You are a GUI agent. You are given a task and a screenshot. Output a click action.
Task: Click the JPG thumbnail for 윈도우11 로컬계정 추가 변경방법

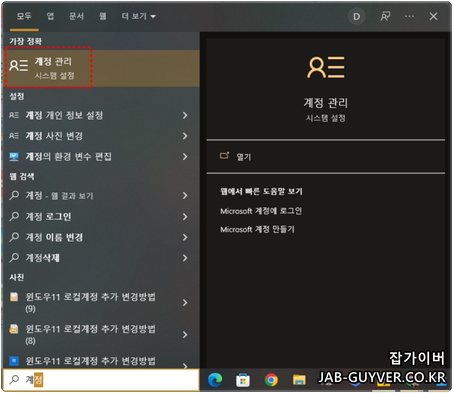[14, 330]
